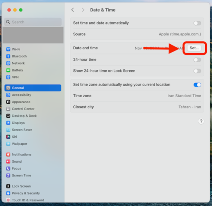This screenshot has height=206, width=212.
Task: Open the Siri icon
Action: coord(8,137)
